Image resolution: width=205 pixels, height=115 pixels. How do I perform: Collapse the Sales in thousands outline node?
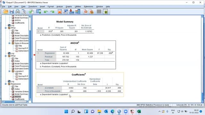pos(9,43)
